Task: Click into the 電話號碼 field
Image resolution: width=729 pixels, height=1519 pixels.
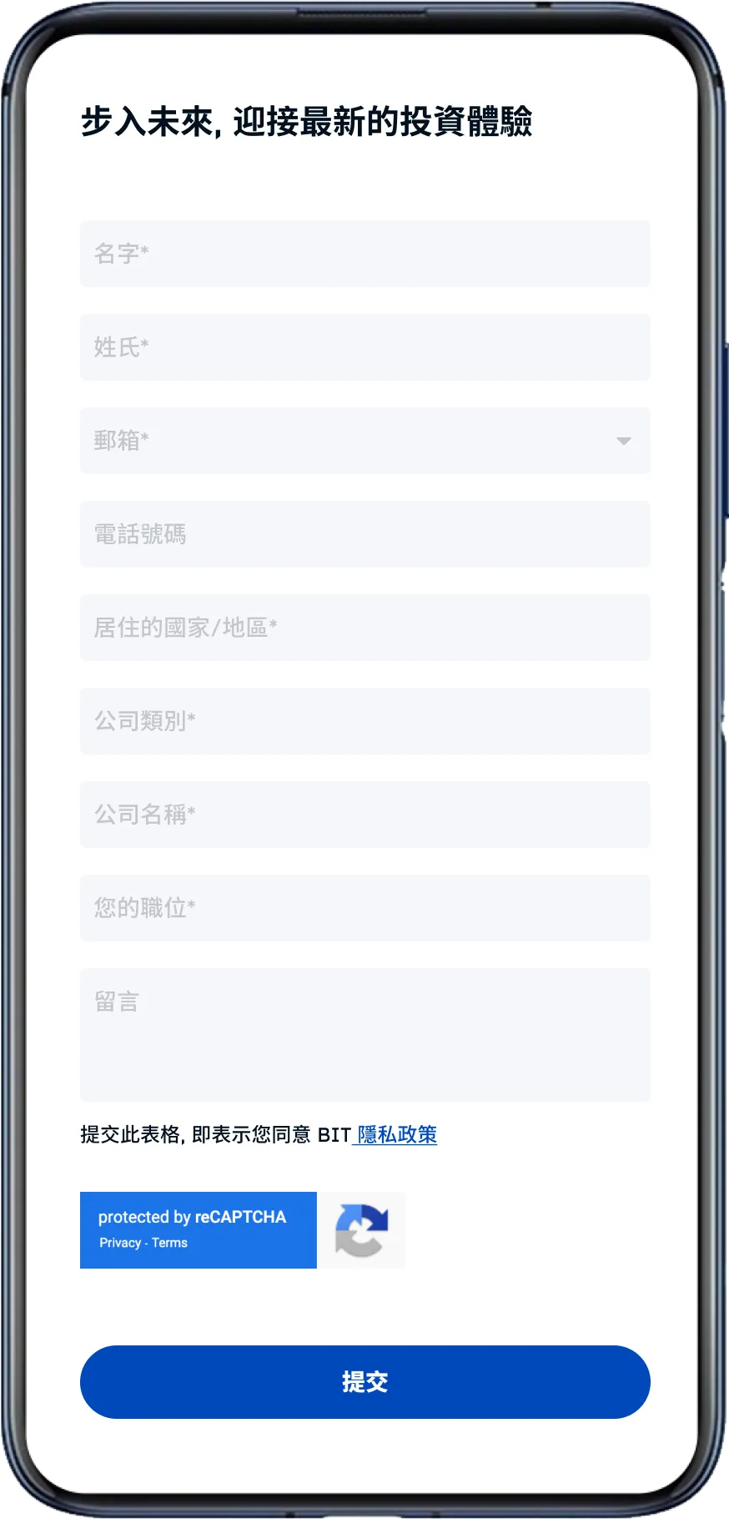Action: [x=365, y=534]
